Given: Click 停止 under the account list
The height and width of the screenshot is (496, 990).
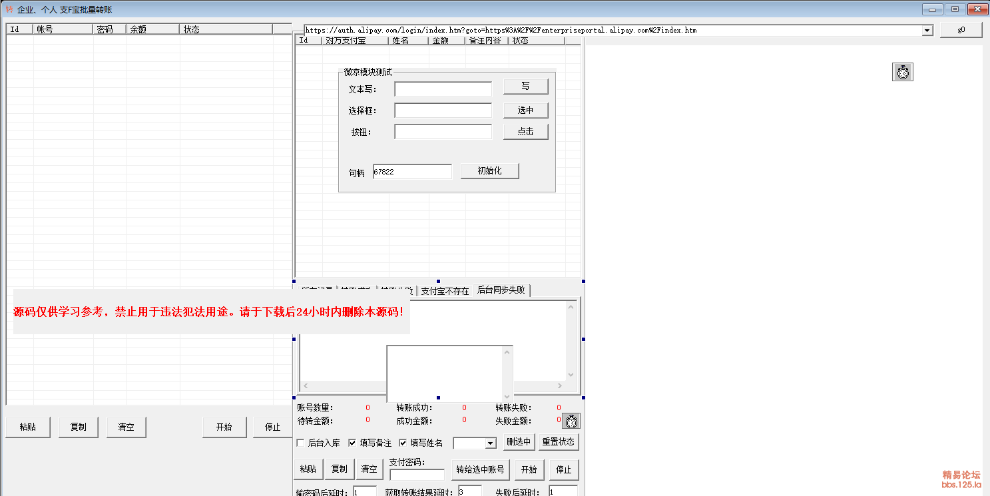Looking at the screenshot, I should tap(272, 427).
